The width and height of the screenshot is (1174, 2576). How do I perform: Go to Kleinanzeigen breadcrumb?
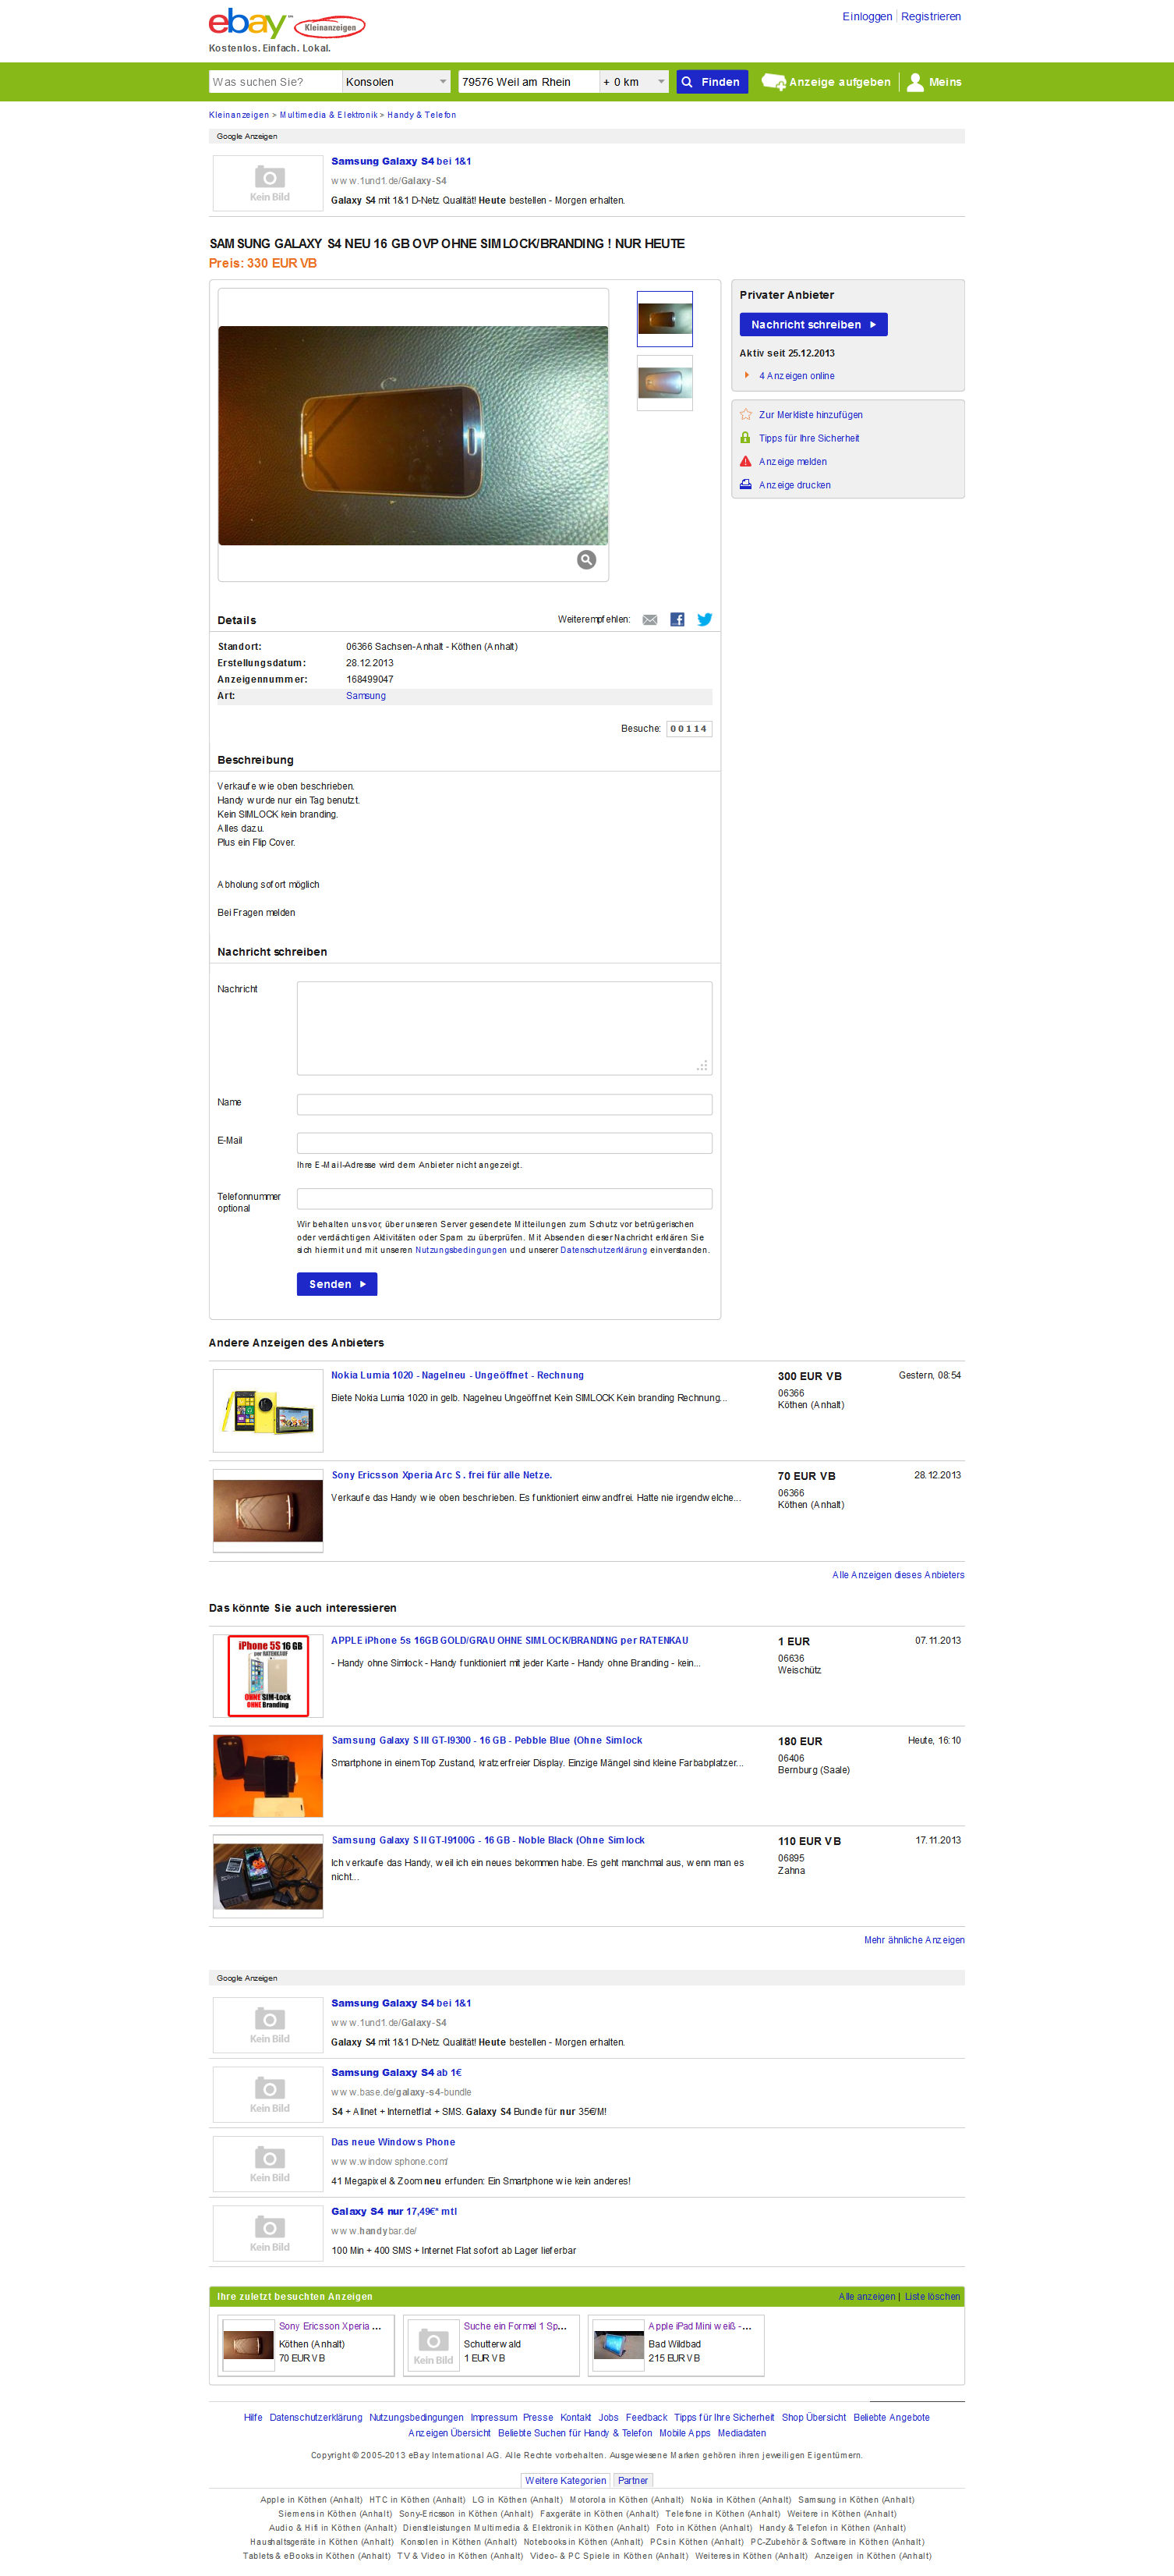pos(239,115)
